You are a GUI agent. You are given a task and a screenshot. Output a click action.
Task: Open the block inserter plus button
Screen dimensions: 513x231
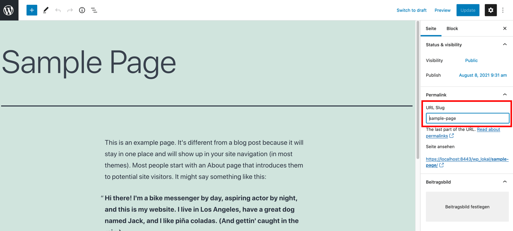coord(32,10)
